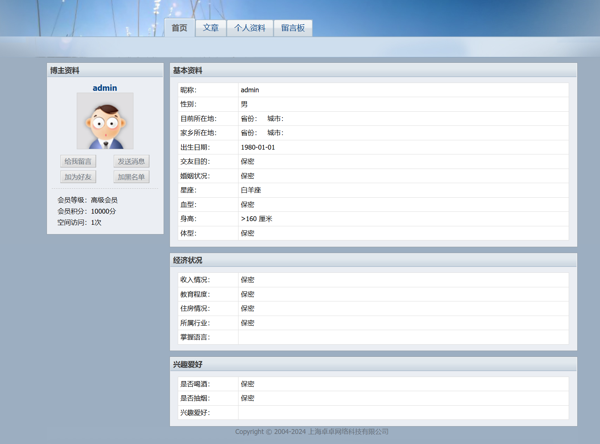Click the 兴趣爱好 section header

coord(187,364)
